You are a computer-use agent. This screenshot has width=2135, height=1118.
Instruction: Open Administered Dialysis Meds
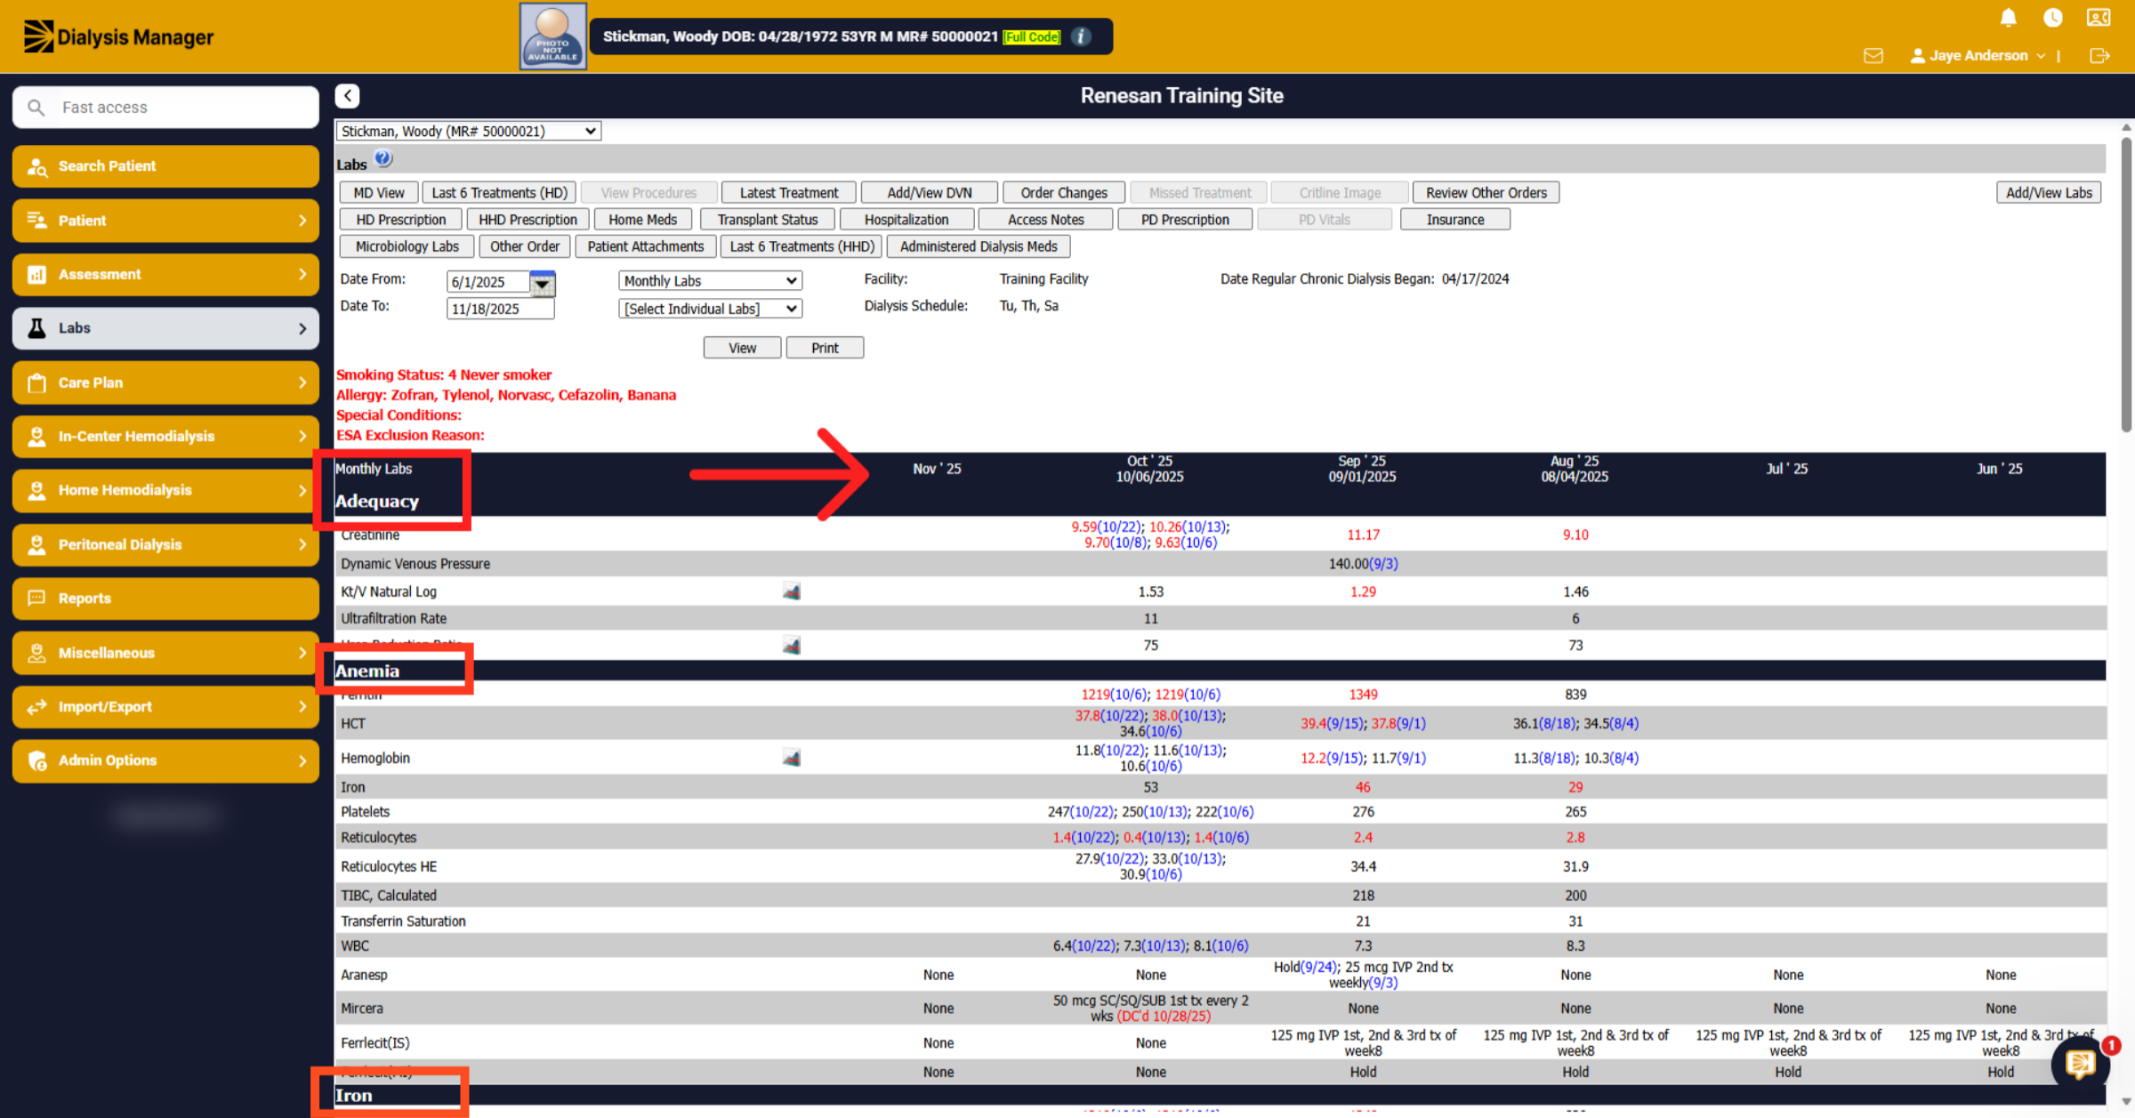(x=979, y=246)
